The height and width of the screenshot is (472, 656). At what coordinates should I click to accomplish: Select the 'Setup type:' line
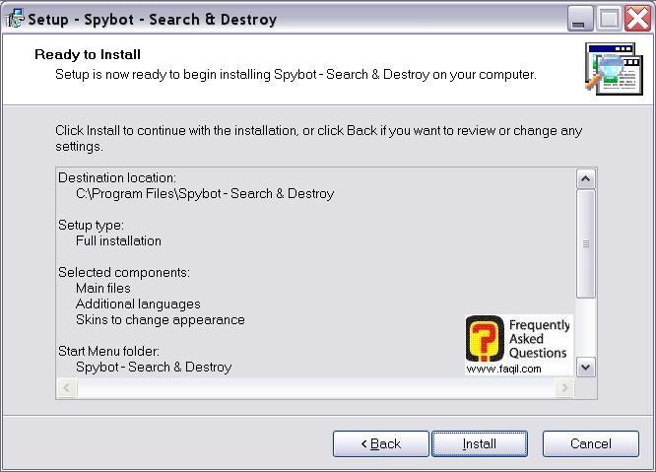[x=92, y=225]
